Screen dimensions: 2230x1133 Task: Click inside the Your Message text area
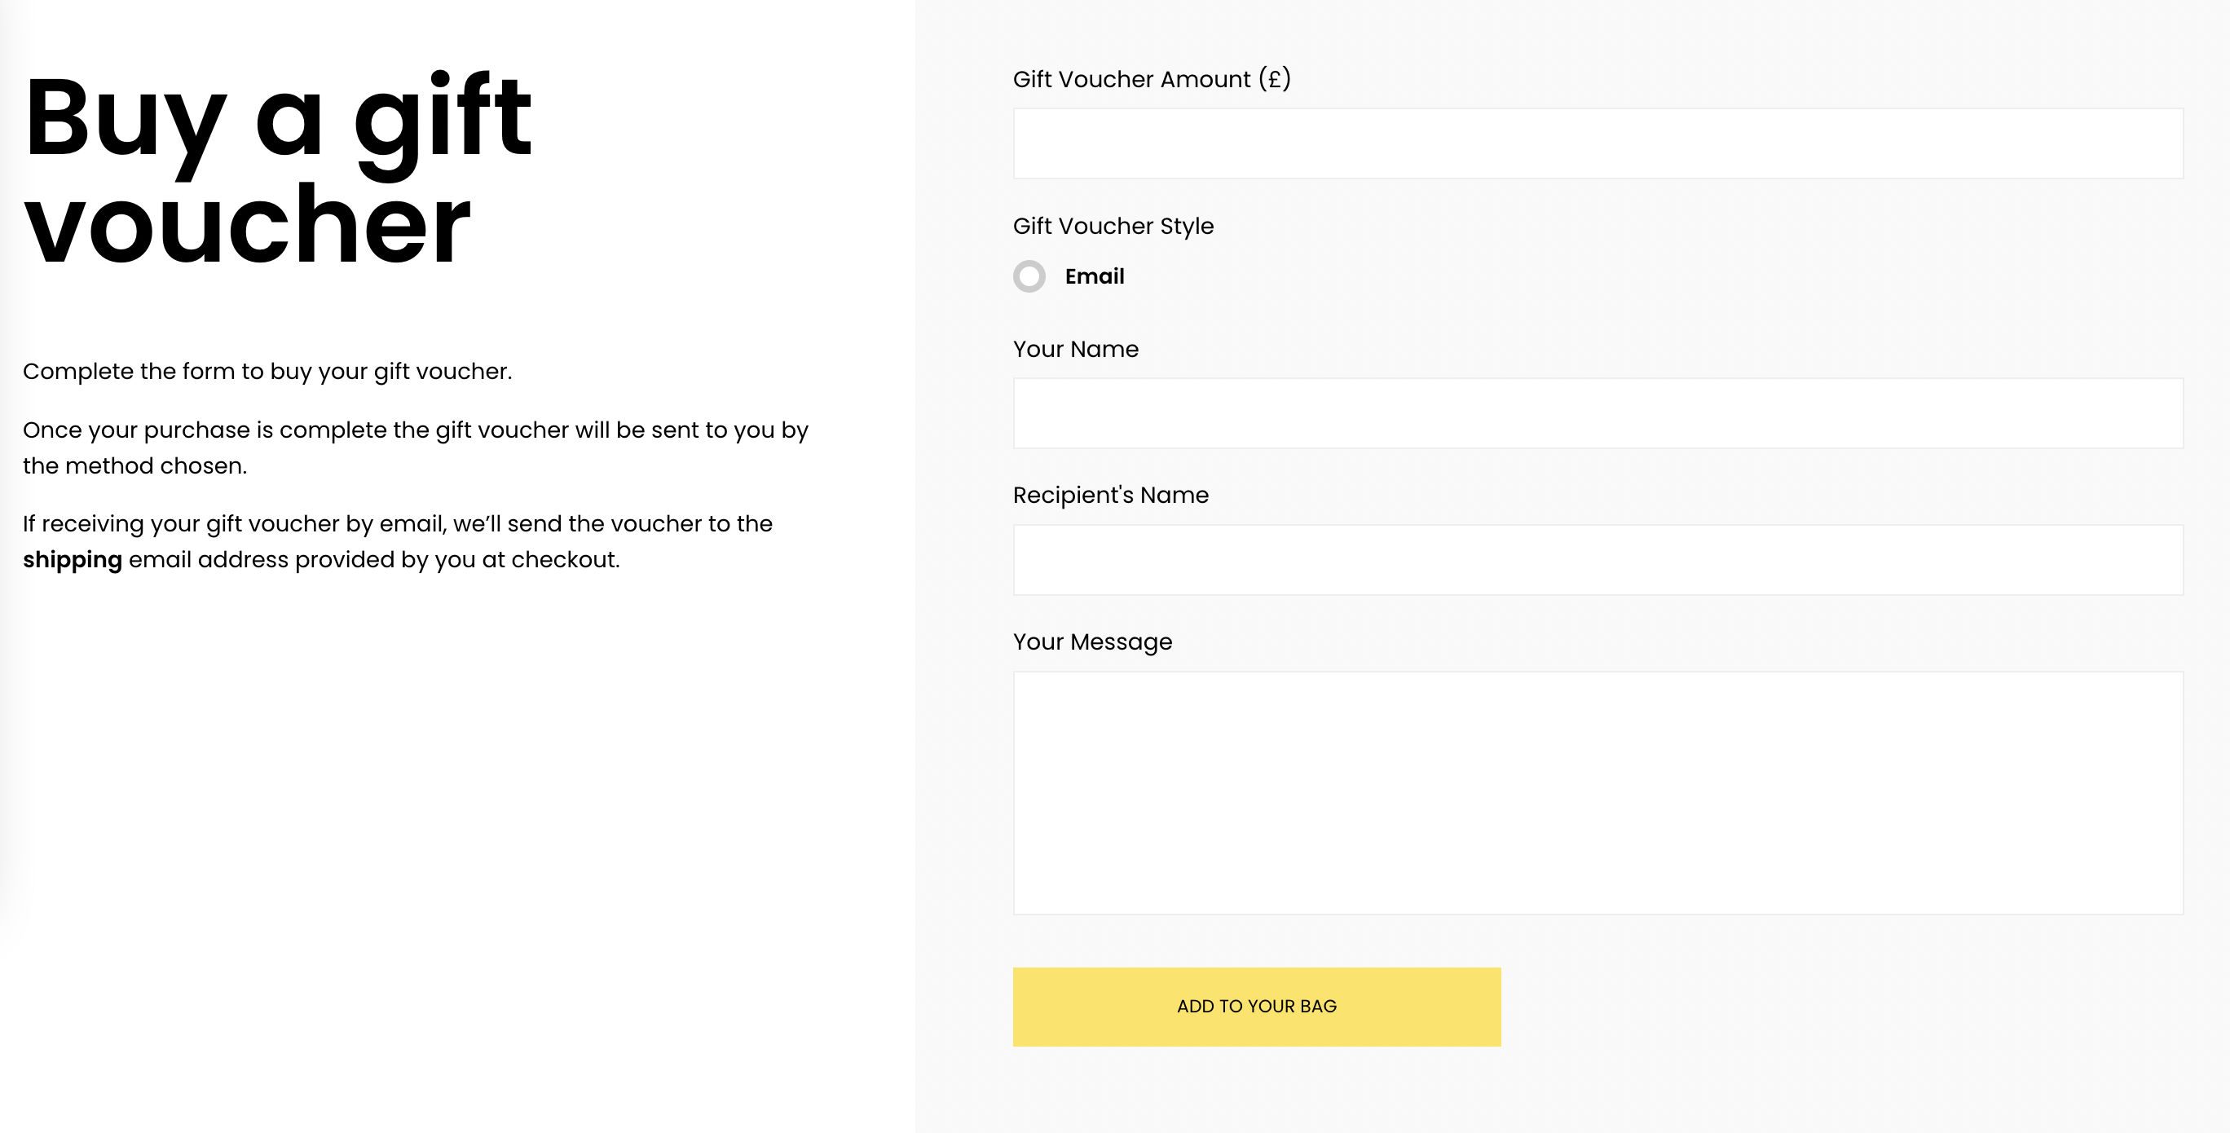1598,793
